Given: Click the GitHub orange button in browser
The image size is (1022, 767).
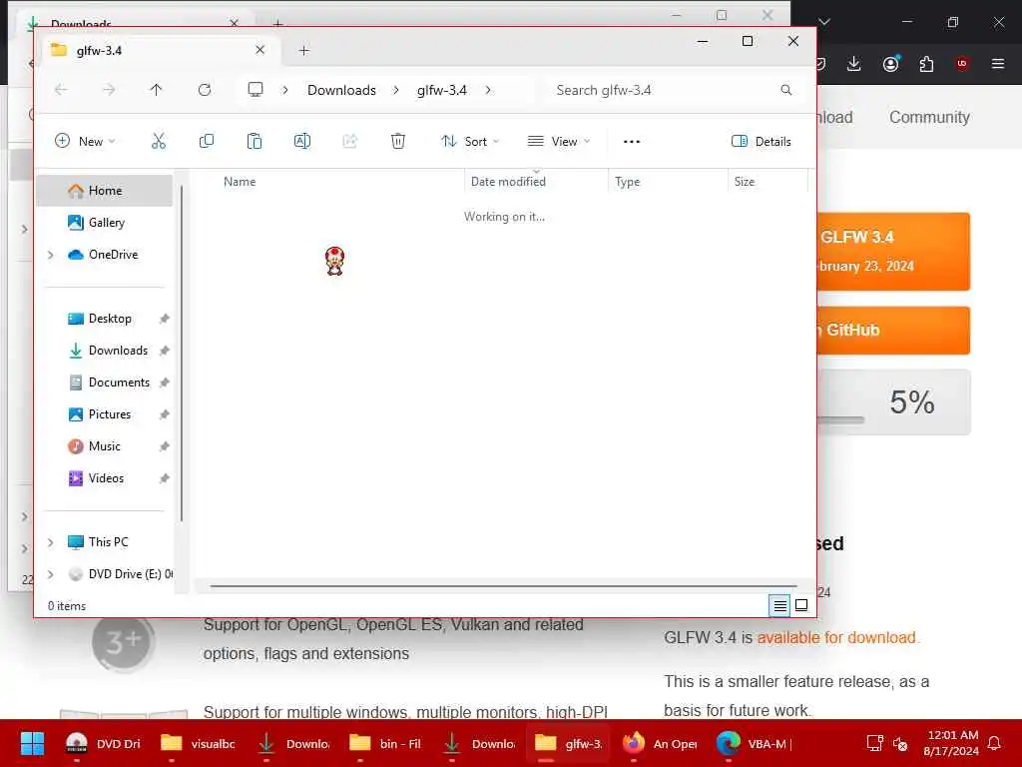Looking at the screenshot, I should (893, 330).
